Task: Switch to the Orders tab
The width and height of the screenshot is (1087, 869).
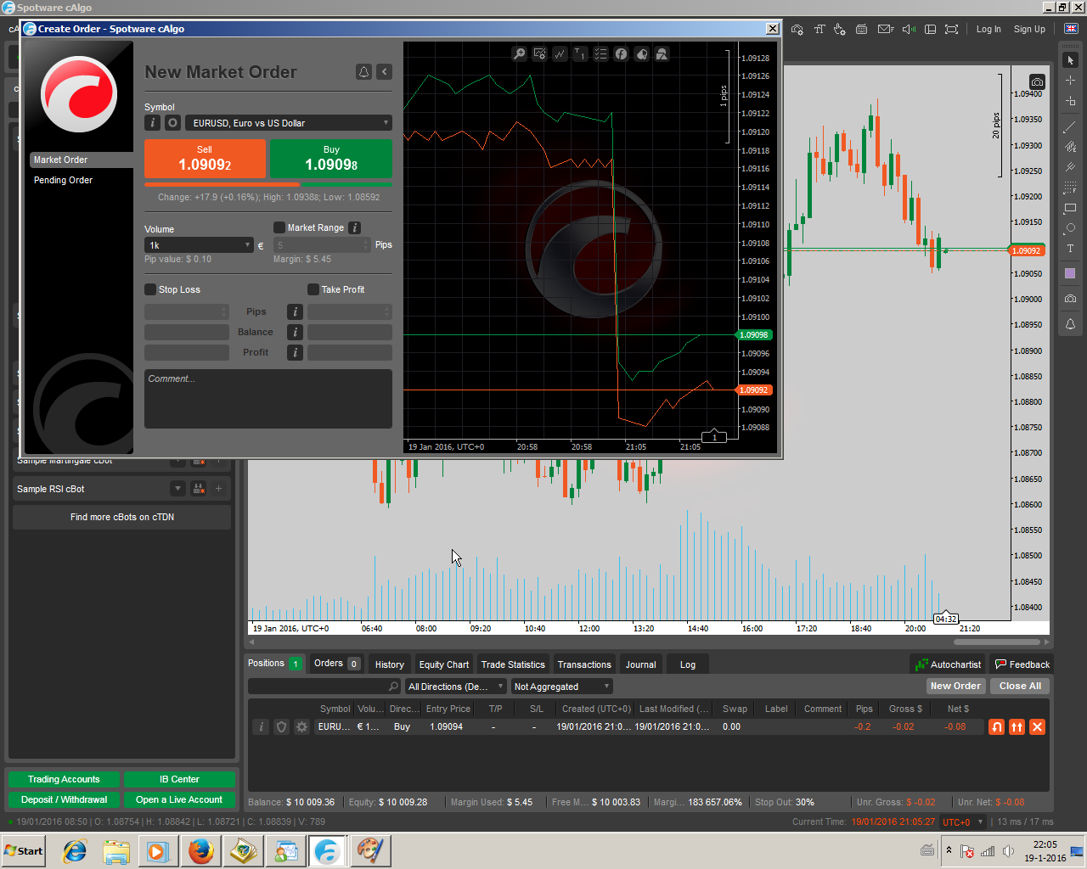Action: pyautogui.click(x=336, y=664)
